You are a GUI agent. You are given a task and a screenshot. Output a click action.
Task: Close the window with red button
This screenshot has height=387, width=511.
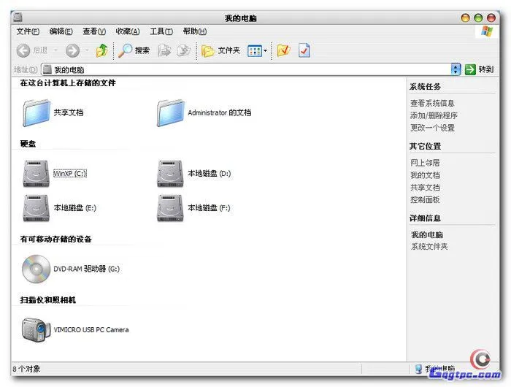point(491,18)
